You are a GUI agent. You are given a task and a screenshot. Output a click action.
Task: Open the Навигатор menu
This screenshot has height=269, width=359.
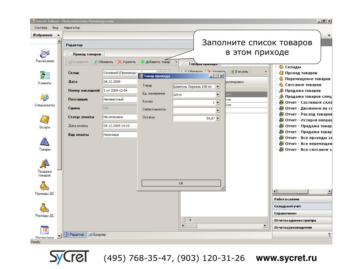point(72,28)
